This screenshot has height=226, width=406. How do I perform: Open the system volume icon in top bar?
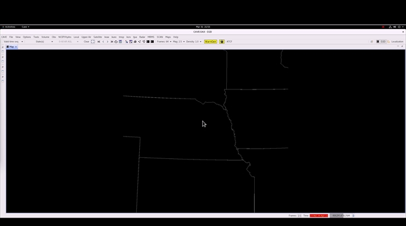(395, 27)
